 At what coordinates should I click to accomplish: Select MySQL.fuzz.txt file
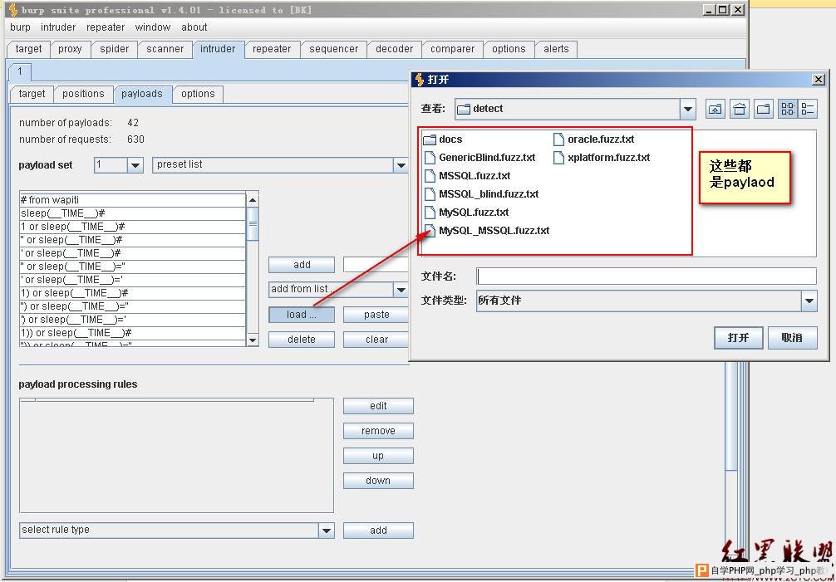[x=467, y=213]
